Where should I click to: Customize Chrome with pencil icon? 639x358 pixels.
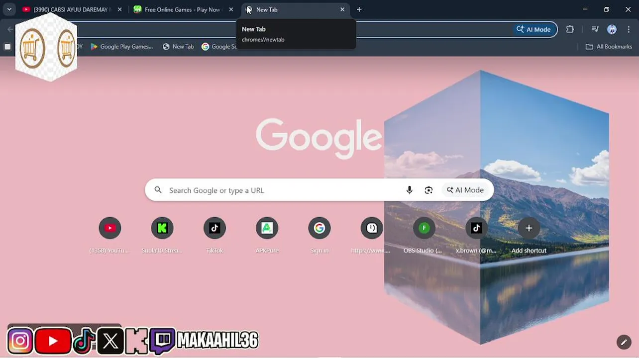pos(624,342)
